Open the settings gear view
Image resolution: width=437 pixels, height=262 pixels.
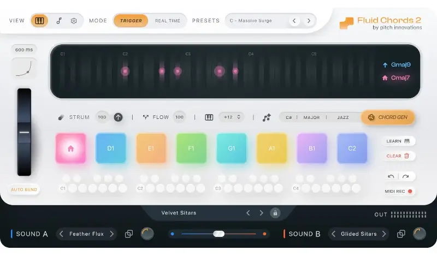point(74,21)
